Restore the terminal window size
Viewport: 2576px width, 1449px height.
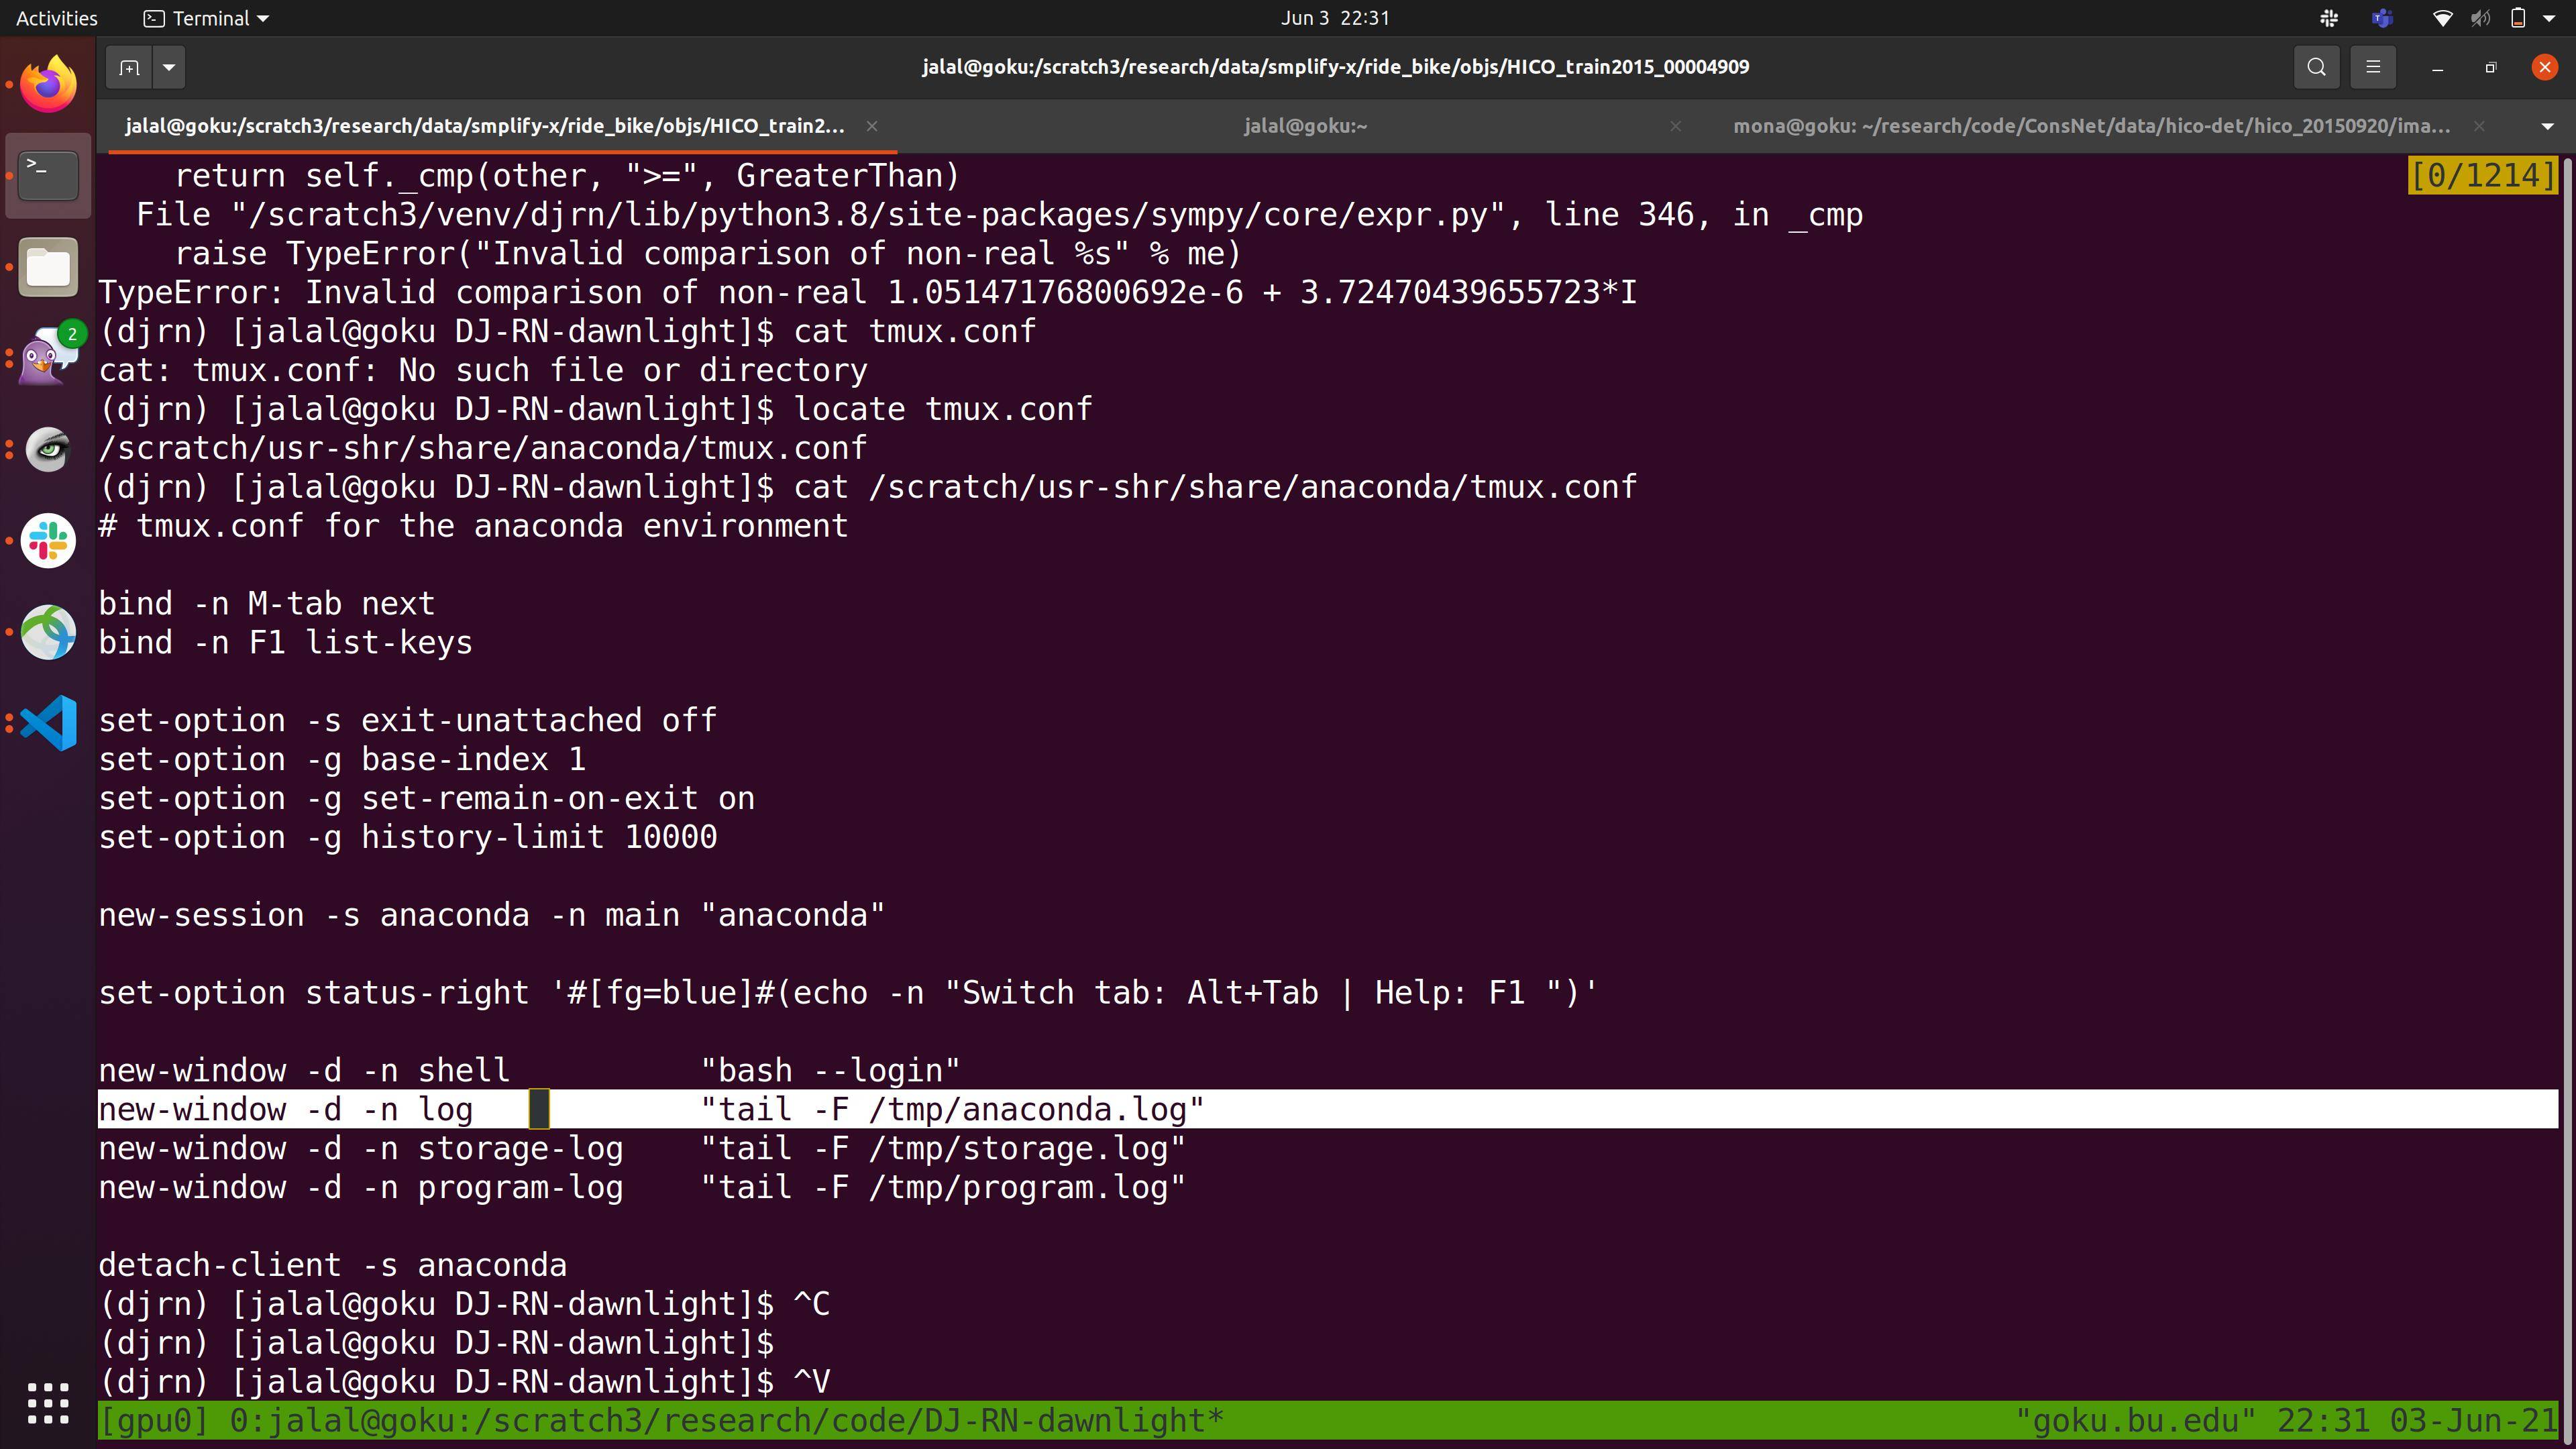(2491, 67)
